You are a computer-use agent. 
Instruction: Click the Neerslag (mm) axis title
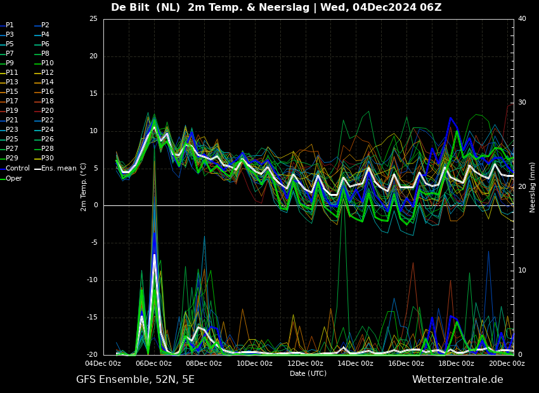(x=533, y=187)
